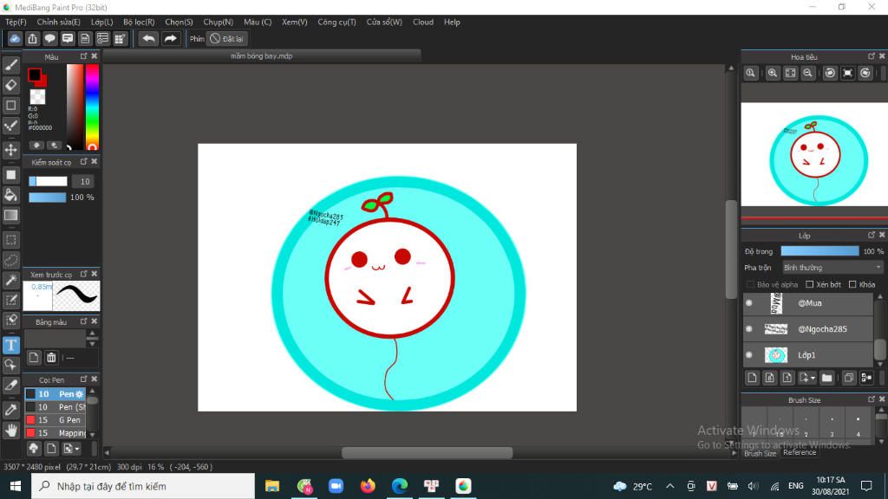Click the rainbow hue bar

click(x=92, y=107)
